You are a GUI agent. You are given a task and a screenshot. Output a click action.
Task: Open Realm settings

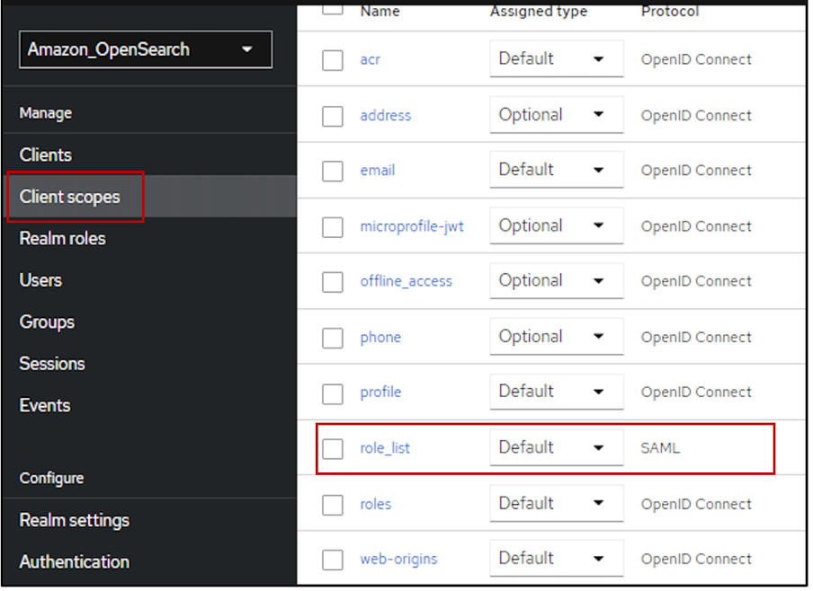click(74, 520)
